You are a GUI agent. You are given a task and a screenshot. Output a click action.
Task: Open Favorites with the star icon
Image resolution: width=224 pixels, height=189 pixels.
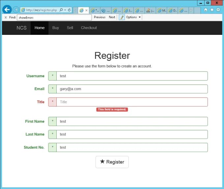(212, 10)
